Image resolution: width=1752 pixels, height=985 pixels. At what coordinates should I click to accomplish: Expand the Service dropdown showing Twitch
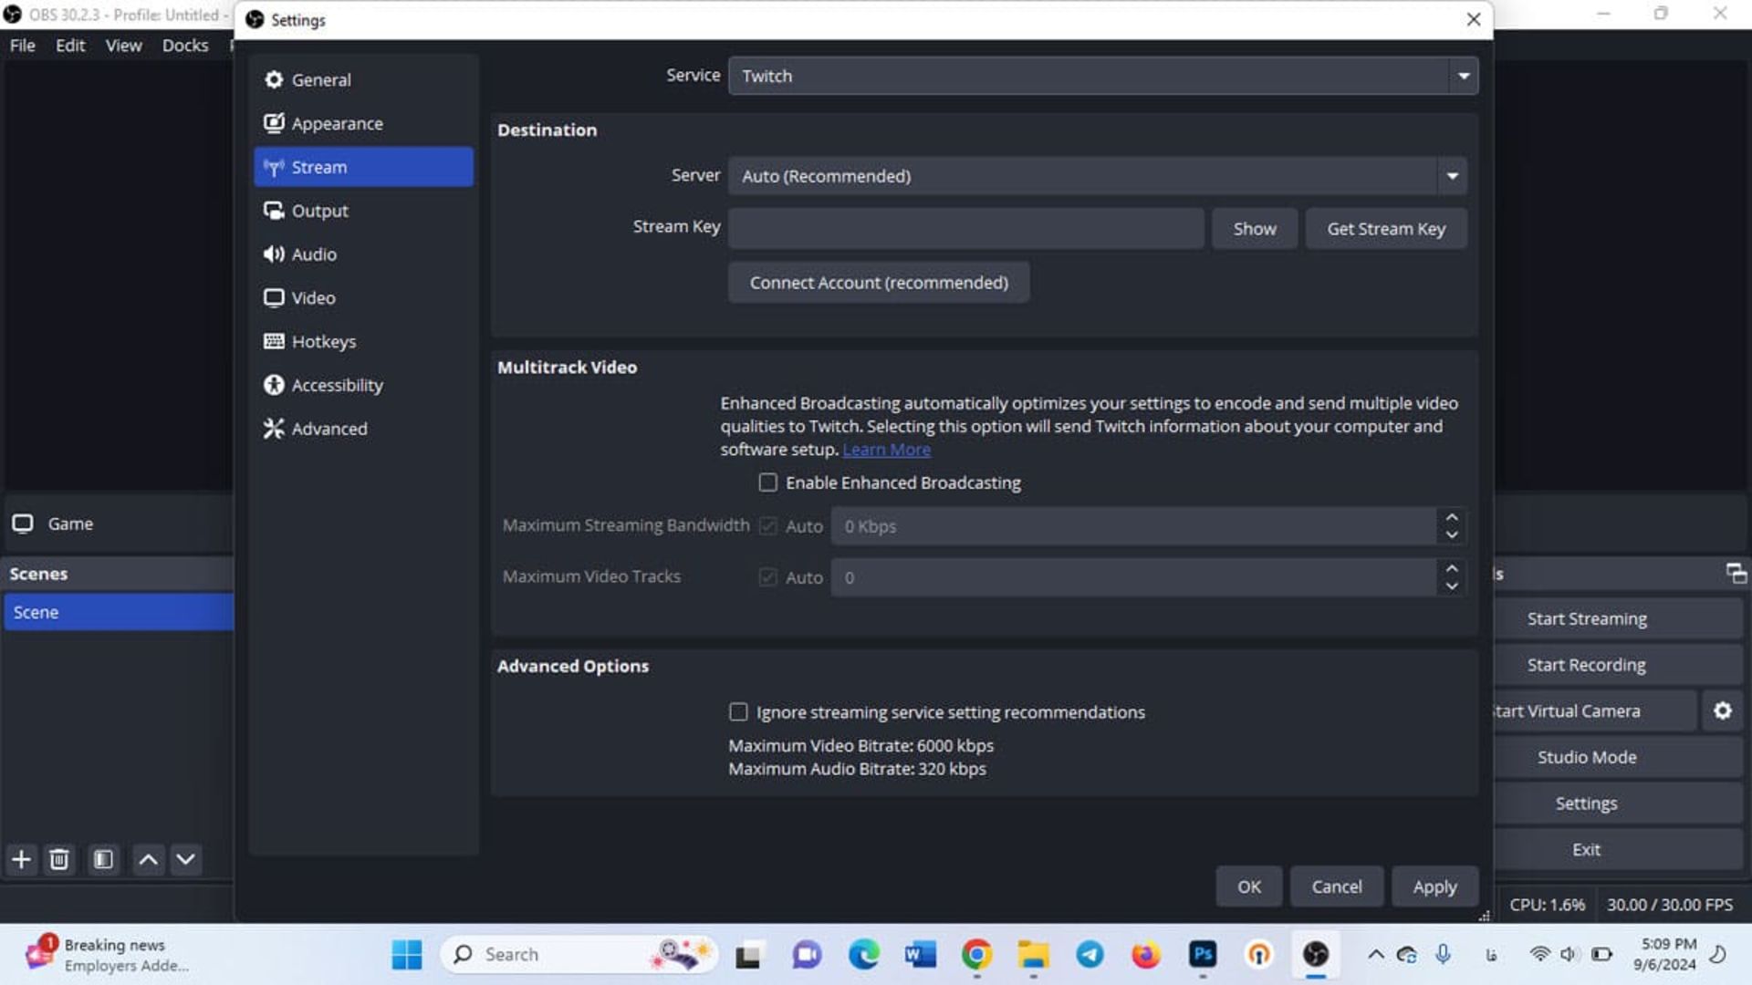pos(1102,76)
